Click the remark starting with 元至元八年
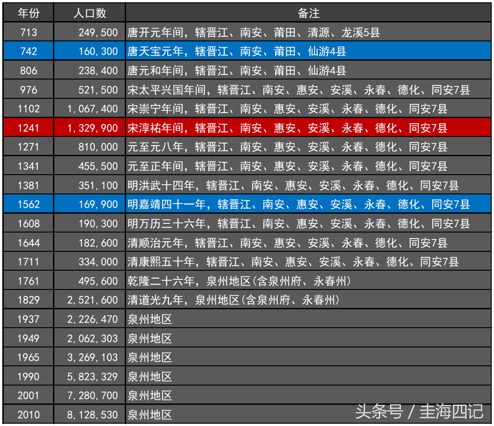This screenshot has width=494, height=426. coord(287,147)
